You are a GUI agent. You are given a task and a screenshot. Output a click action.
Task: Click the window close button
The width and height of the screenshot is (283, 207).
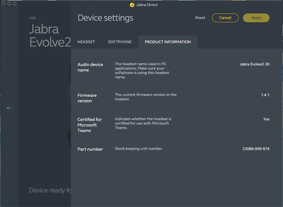(x=4, y=4)
